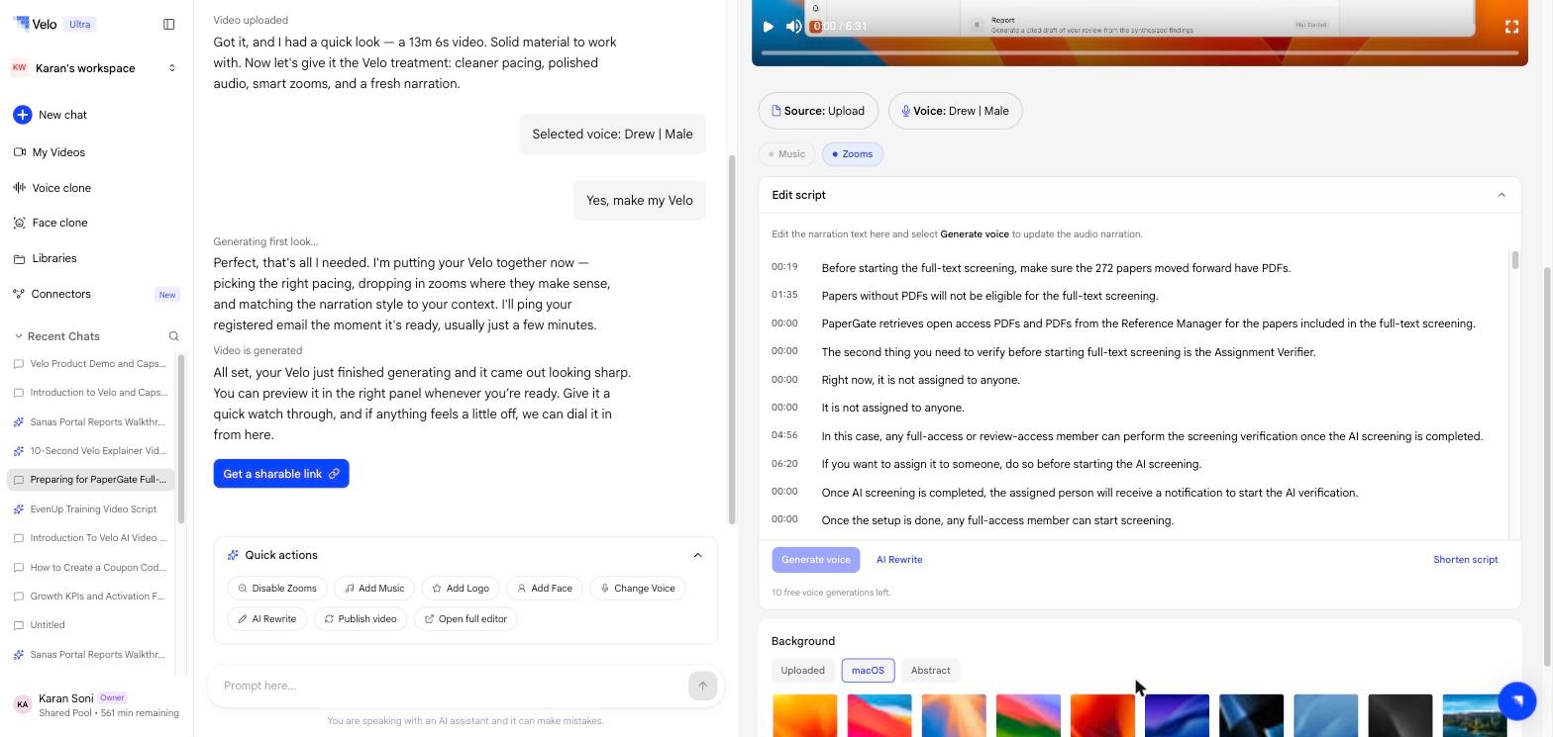Click the Ultra plan badge
This screenshot has height=737, width=1553.
coord(79,24)
